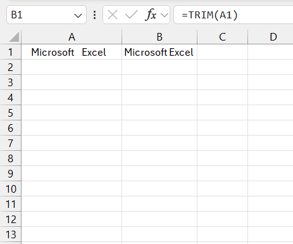Screen dimensions: 293x244
Task: Select column A header
Action: (72, 37)
